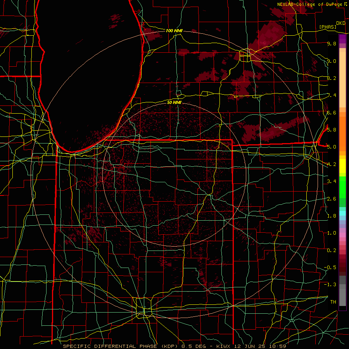The image size is (349, 349).
Task: Pick the cyan color bar segment
Action: 342,213
